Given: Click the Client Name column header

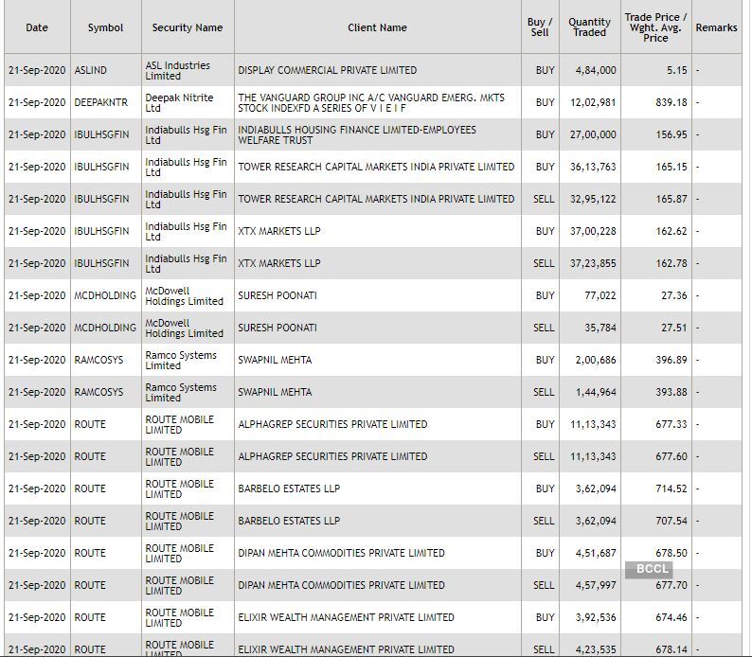Looking at the screenshot, I should click(378, 27).
